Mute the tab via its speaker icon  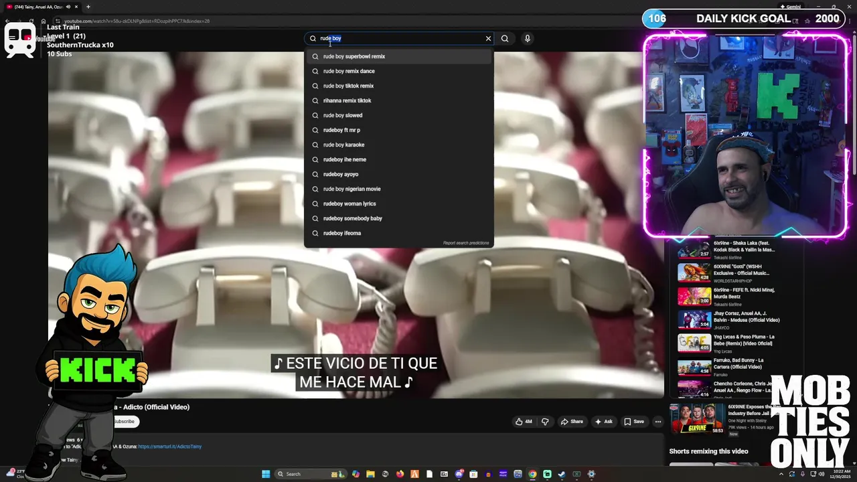(68, 7)
